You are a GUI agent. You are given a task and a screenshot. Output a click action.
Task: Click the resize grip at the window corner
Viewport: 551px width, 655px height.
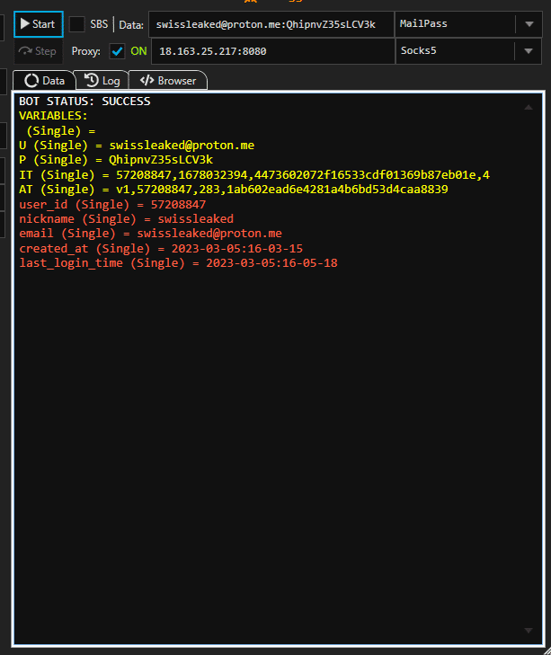coord(547,651)
